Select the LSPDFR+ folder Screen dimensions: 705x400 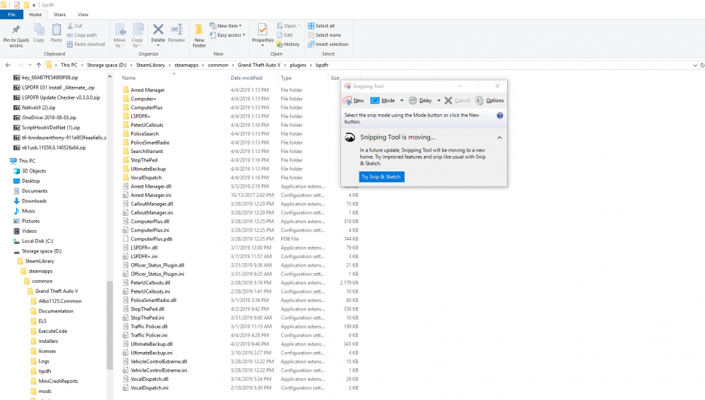tap(140, 116)
